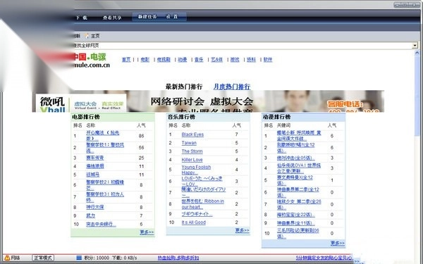The image size is (423, 264).
Task: Switch to 月度热门排行 ranking
Action: pos(232,87)
